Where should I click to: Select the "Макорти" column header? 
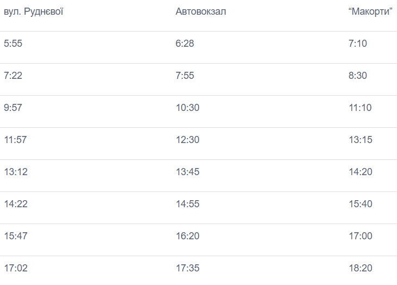[370, 11]
